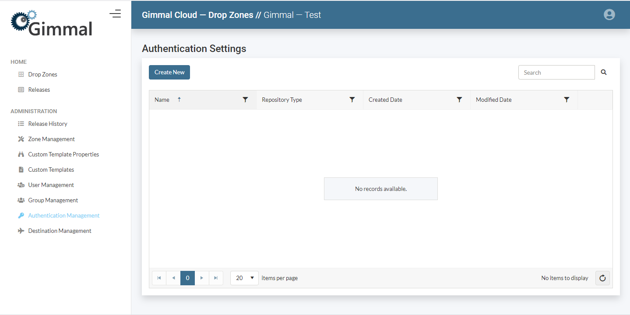Open User Management from the sidebar
630x315 pixels.
pos(51,185)
